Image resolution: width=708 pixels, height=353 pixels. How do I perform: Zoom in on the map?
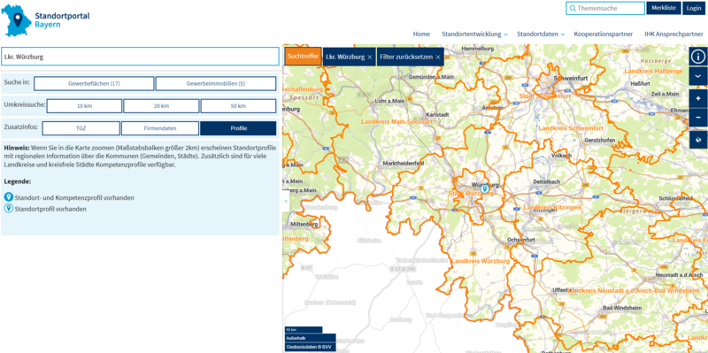tap(698, 98)
